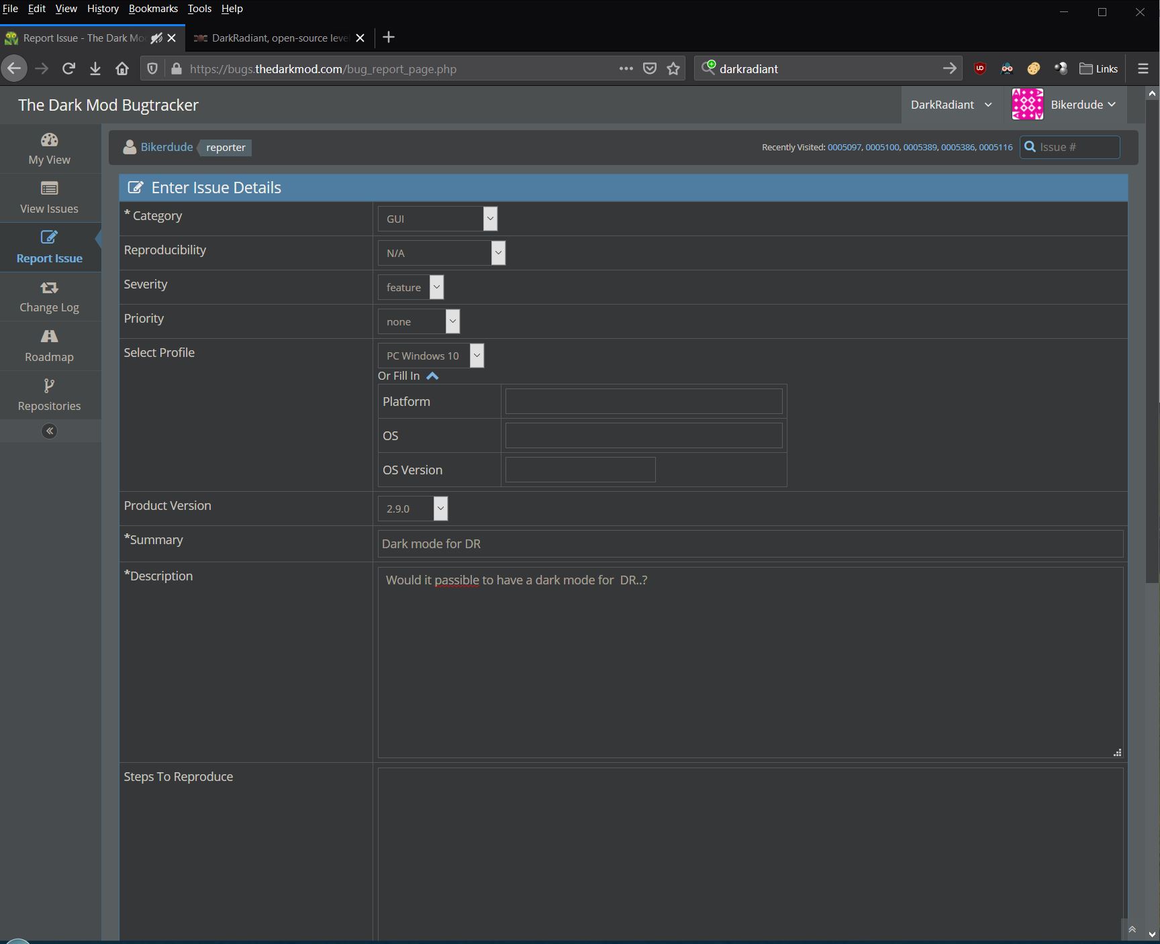Open the Repositories page
Viewport: 1160px width, 944px height.
pos(49,395)
